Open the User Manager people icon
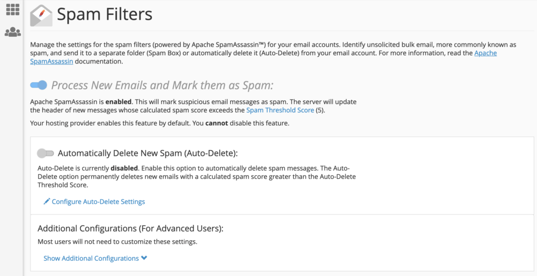This screenshot has width=537, height=276. click(x=13, y=32)
